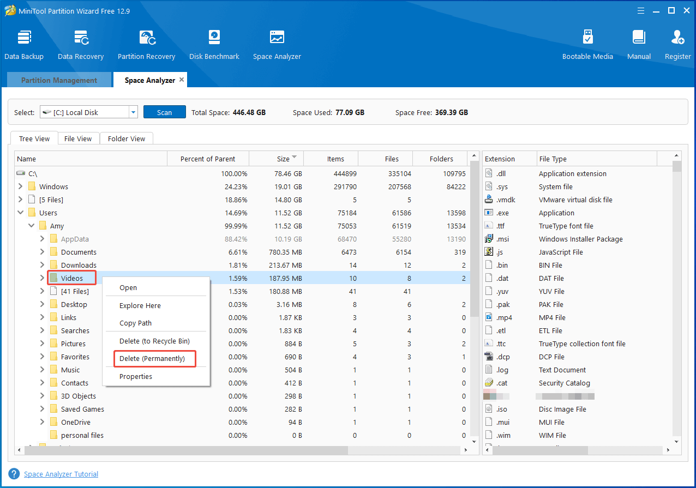Click the Space Analyzer Tutorial help icon
Screen dimensions: 696x488
[x=14, y=474]
